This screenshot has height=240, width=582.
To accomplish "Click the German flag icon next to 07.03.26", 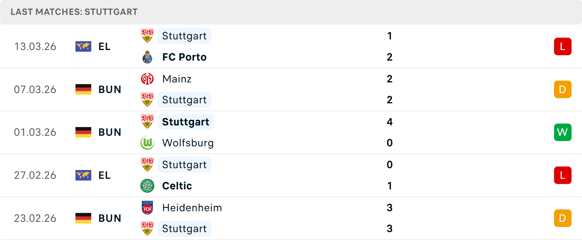I will 83,89.
